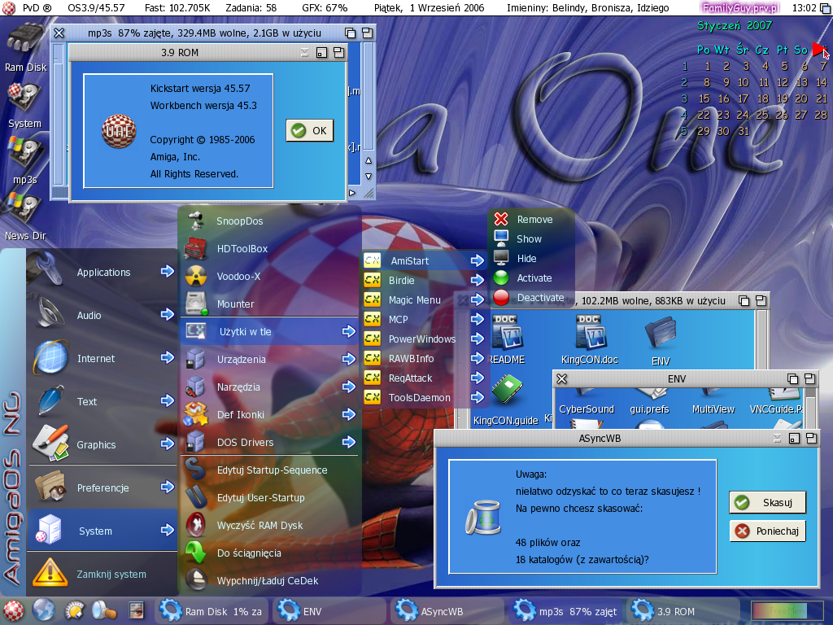
Task: Select the Magic Menu commodity entry
Action: [x=424, y=299]
